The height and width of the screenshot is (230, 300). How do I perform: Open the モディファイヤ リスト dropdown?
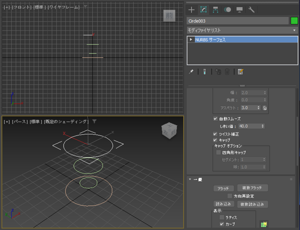coord(242,30)
